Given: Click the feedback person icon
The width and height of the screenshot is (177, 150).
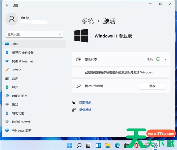Looking at the screenshot, I should (x=74, y=110).
